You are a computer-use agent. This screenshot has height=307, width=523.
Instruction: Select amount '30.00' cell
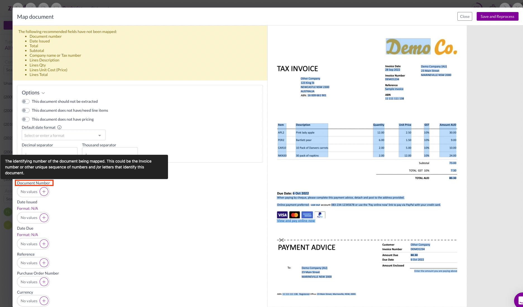coord(453,133)
